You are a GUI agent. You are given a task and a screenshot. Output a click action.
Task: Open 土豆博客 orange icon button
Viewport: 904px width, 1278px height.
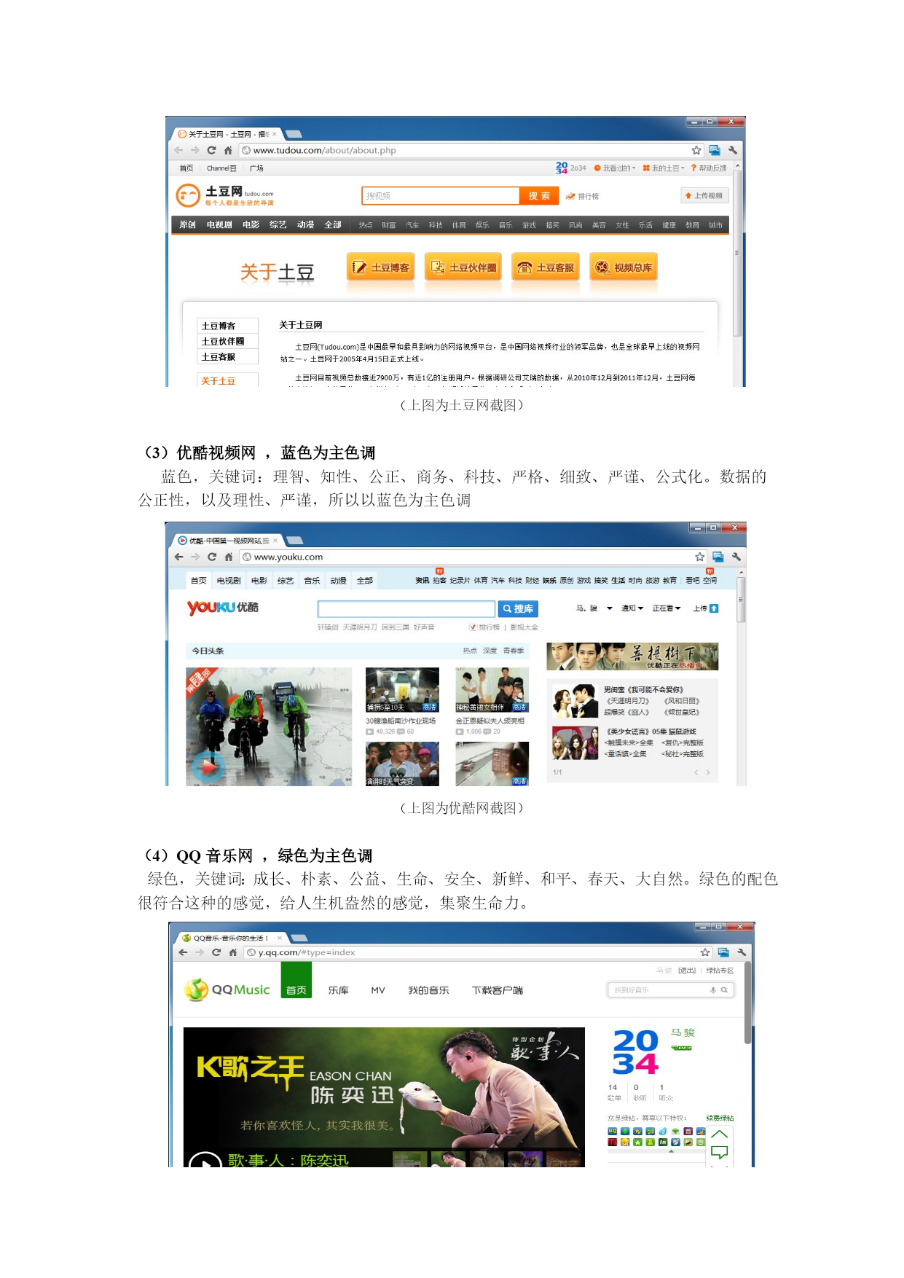(x=381, y=267)
